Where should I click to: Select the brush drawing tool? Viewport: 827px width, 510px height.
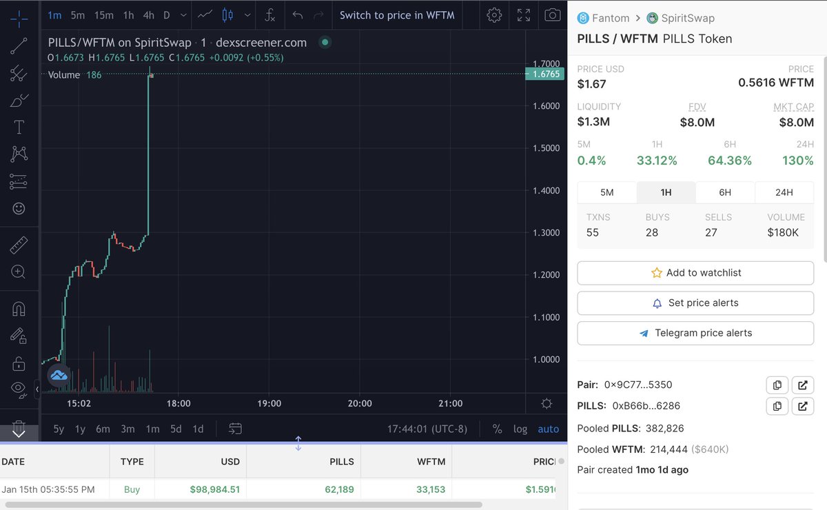19,101
